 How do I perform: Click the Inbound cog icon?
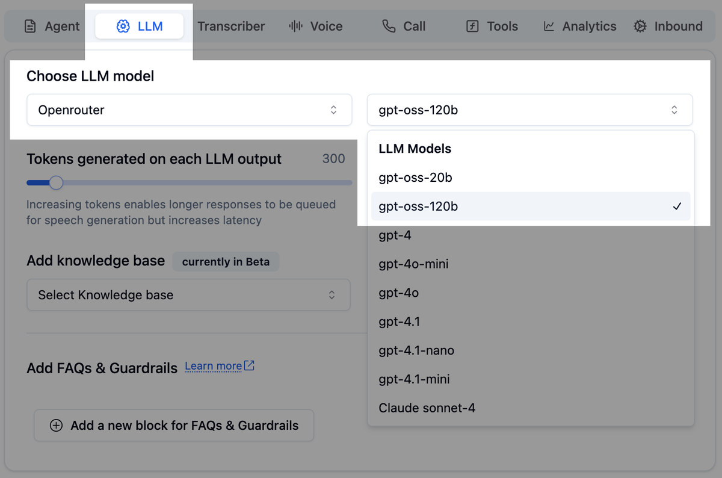tap(640, 26)
